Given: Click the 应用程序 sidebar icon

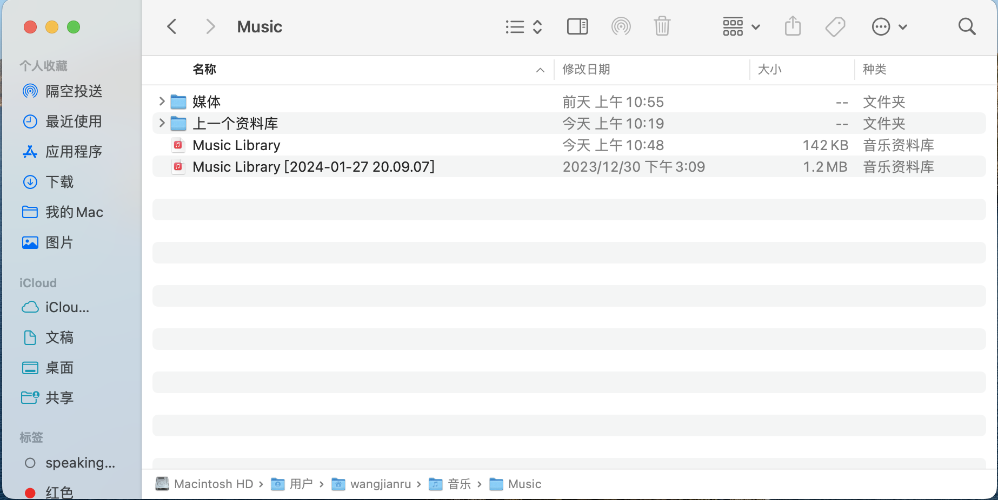Looking at the screenshot, I should point(30,152).
